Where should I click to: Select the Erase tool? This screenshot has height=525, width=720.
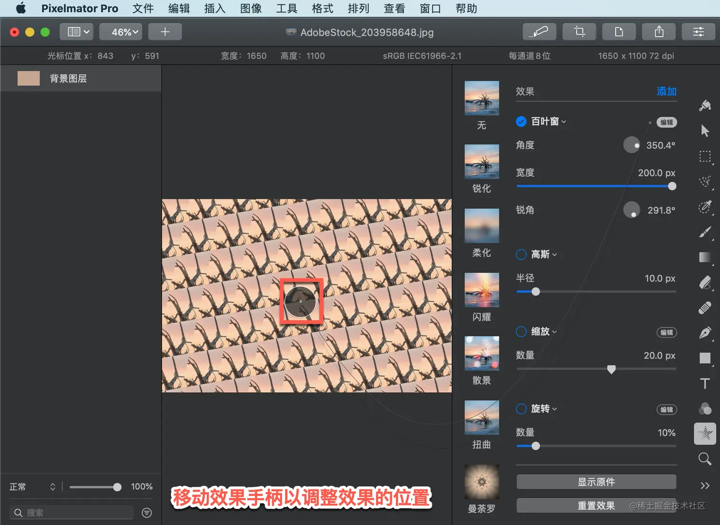[705, 282]
